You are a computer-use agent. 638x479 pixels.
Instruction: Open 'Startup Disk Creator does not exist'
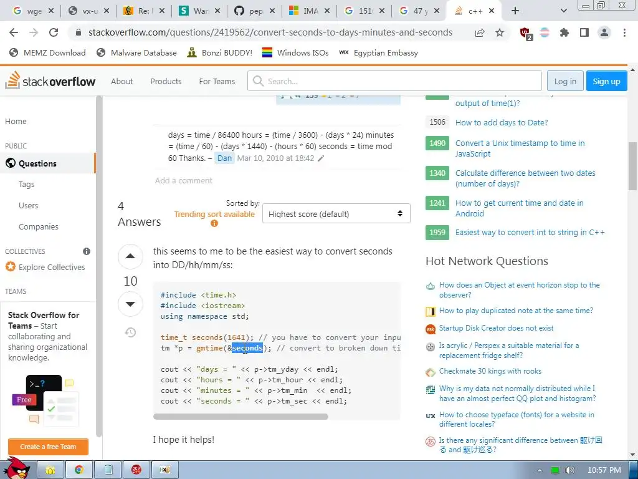tap(496, 328)
